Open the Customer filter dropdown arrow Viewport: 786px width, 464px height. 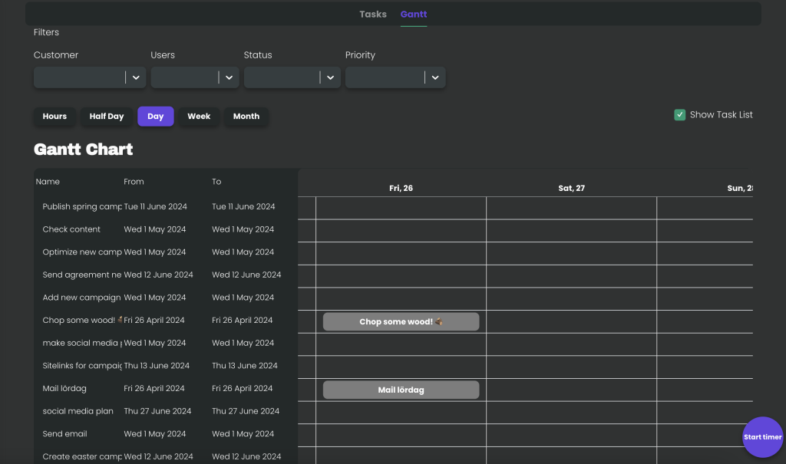136,77
